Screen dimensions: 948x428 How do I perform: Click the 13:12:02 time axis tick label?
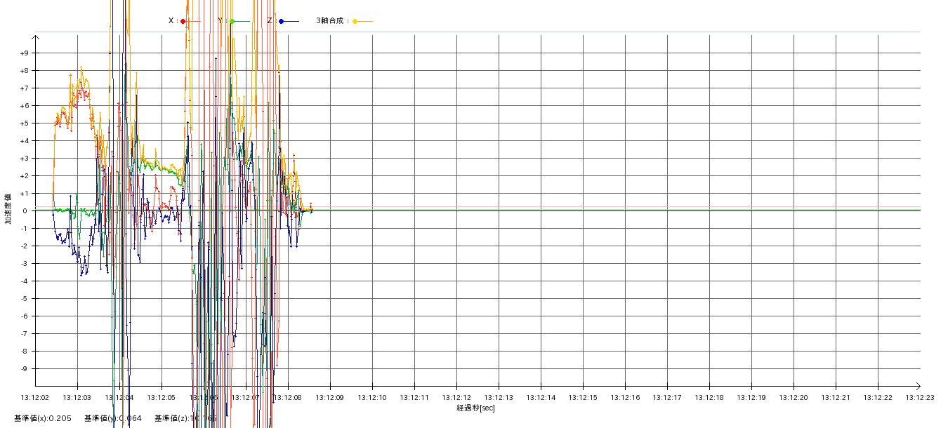35,398
